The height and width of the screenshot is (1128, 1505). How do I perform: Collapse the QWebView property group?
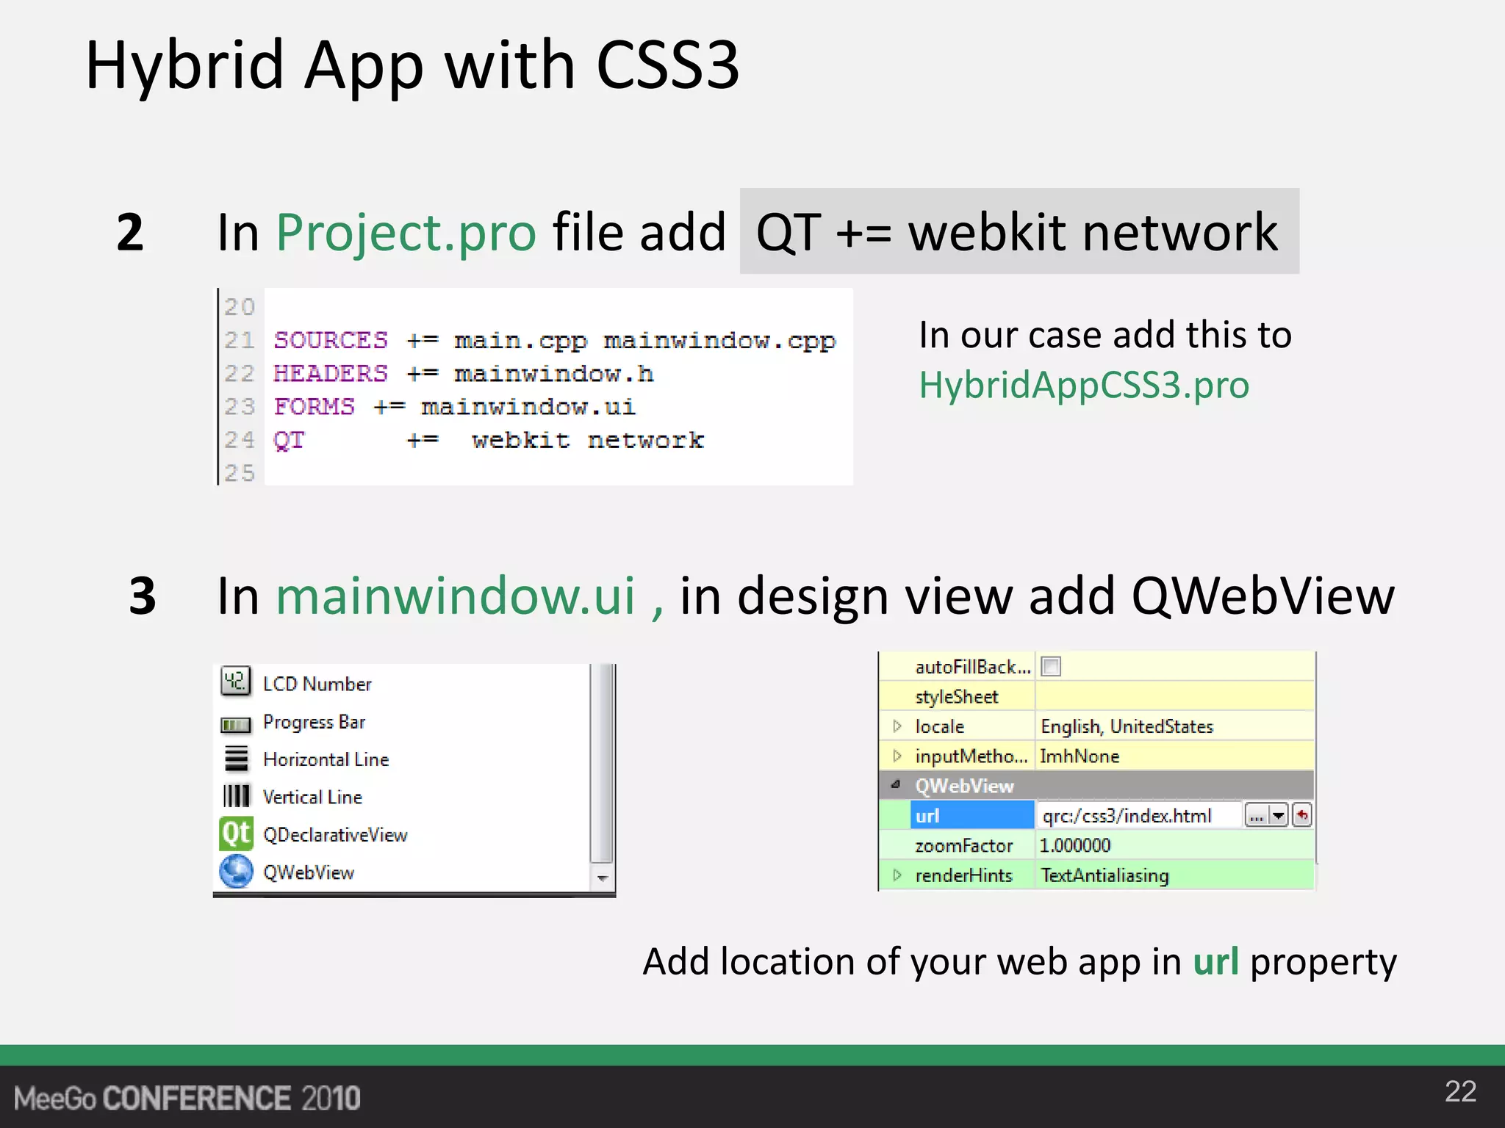click(896, 785)
